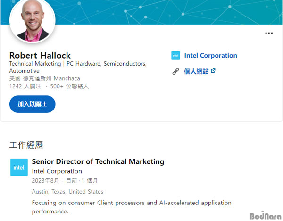Click the Technical Marketing headline text
The image size is (283, 221).
click(x=78, y=67)
